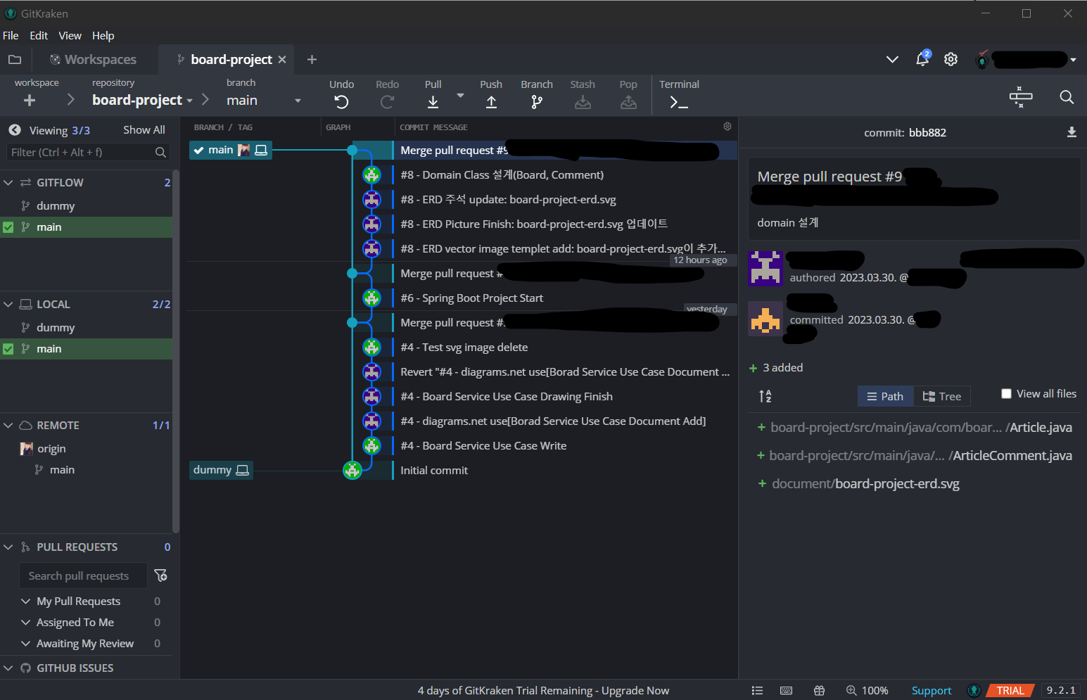The width and height of the screenshot is (1087, 700).
Task: Click the collapse panels layout icon
Action: click(x=1020, y=97)
